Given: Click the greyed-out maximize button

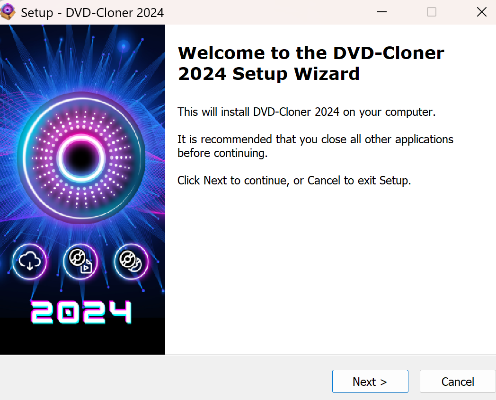Looking at the screenshot, I should click(x=432, y=12).
